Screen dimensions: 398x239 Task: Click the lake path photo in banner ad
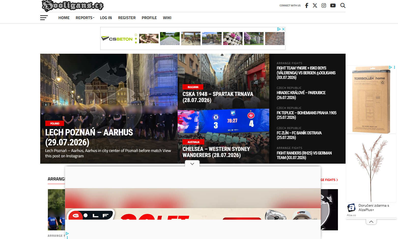(170, 38)
